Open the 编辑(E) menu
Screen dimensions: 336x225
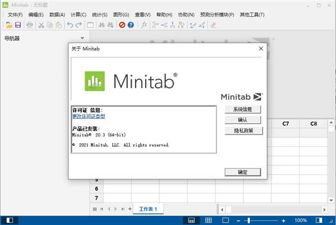(x=36, y=15)
